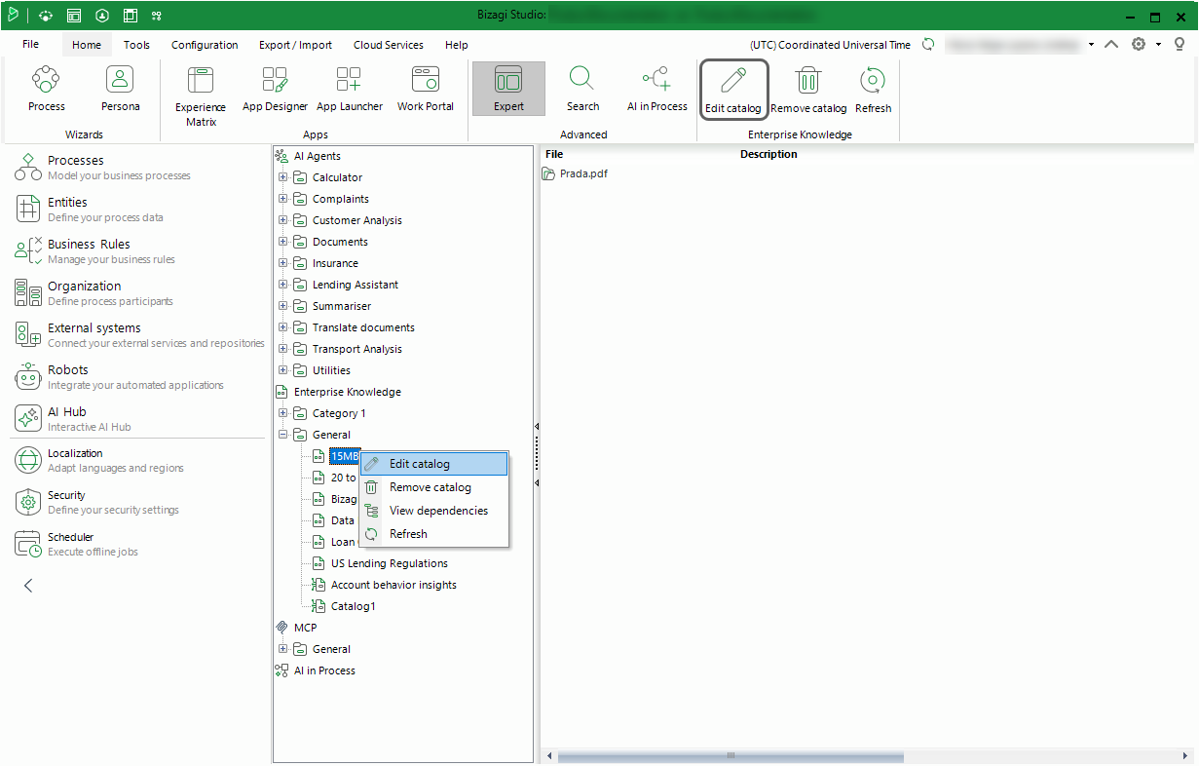Expand the Transport Analysis node

(x=283, y=349)
